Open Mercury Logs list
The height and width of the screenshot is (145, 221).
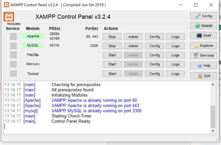[175, 64]
